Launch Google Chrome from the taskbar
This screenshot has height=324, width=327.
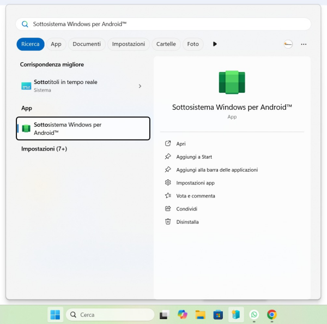(x=271, y=315)
